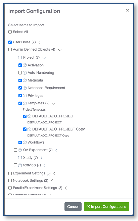Select the Notebook Settings (3) item
The image size is (138, 221).
(10, 181)
